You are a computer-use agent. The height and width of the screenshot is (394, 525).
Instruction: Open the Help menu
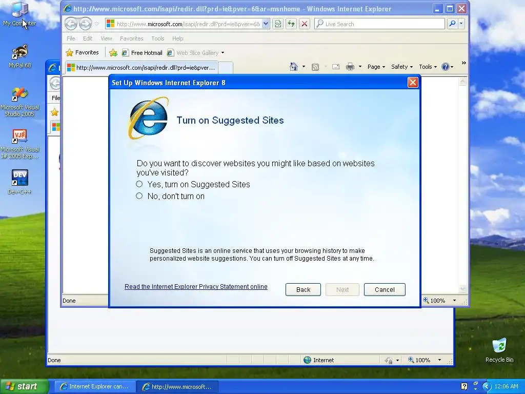point(178,38)
